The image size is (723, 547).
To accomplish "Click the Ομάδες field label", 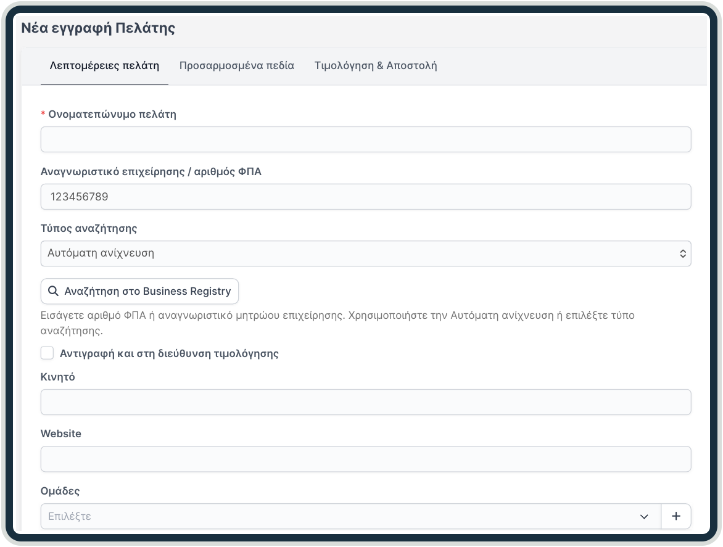I will (x=60, y=491).
